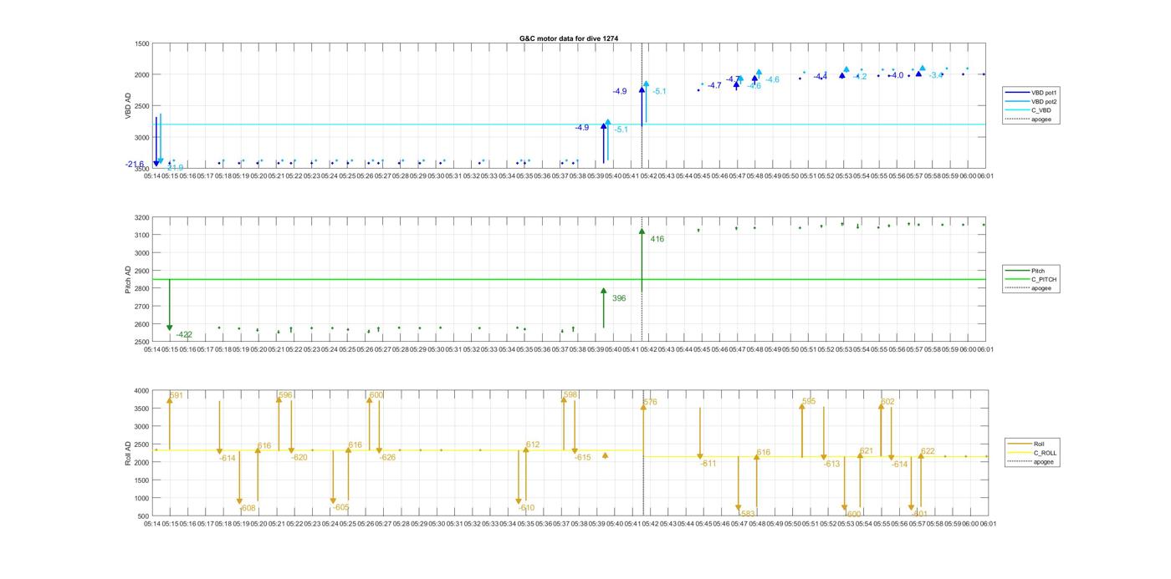Click the '2900' tick on the Pitch axis
Screen dimensions: 1171x579
142,271
